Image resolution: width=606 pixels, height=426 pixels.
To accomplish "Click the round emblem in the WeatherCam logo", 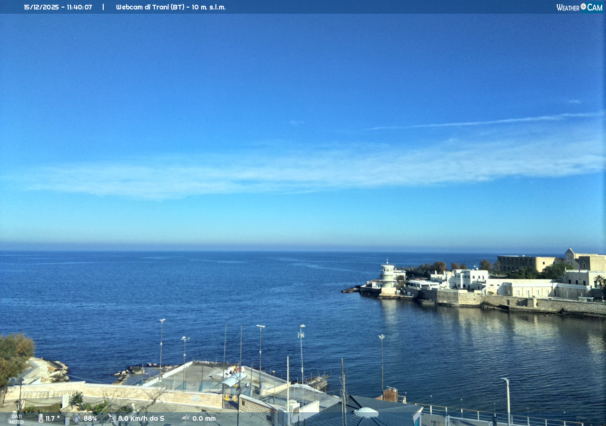I will tap(583, 7).
